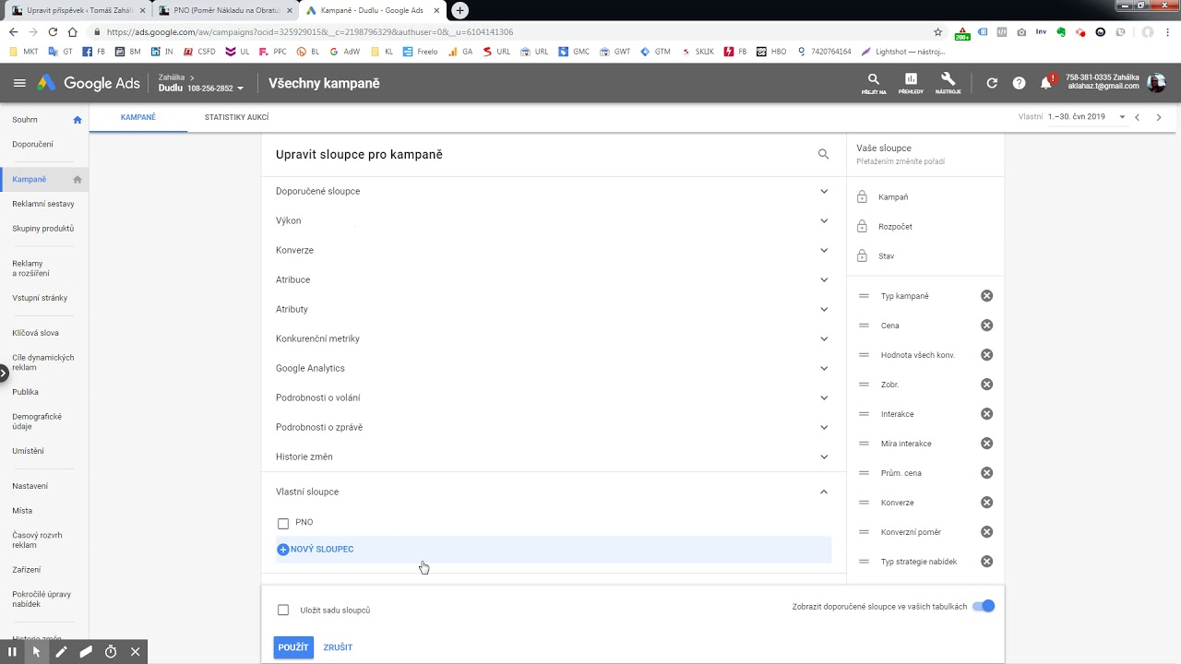Image resolution: width=1181 pixels, height=664 pixels.
Task: Remove the Interakce column
Action: pyautogui.click(x=986, y=414)
